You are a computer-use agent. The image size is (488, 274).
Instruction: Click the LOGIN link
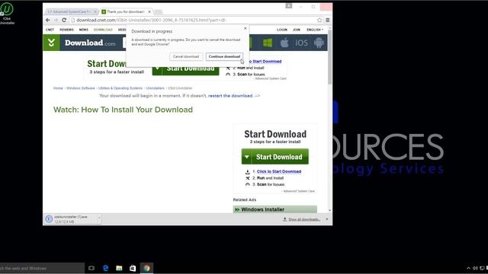click(x=282, y=30)
